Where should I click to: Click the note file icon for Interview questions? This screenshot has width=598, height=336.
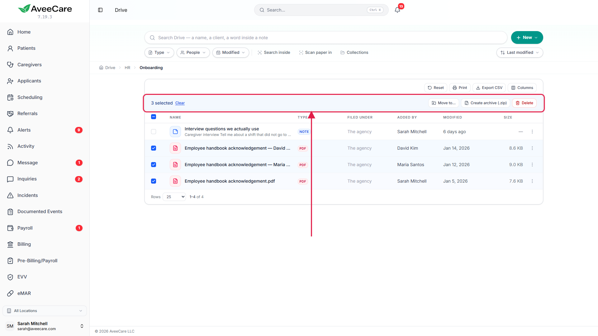pyautogui.click(x=175, y=132)
